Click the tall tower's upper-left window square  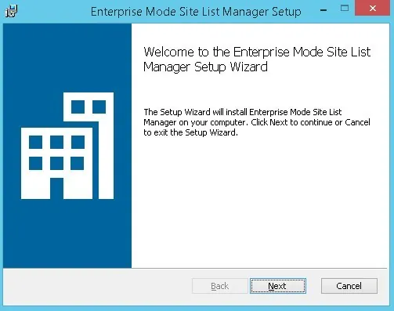coord(78,107)
